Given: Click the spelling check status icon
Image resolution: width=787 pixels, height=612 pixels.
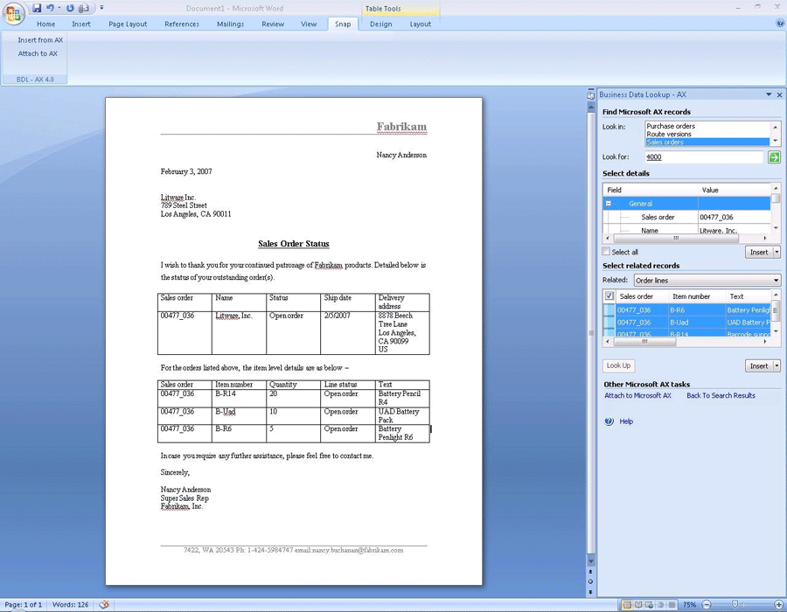Looking at the screenshot, I should (x=104, y=605).
